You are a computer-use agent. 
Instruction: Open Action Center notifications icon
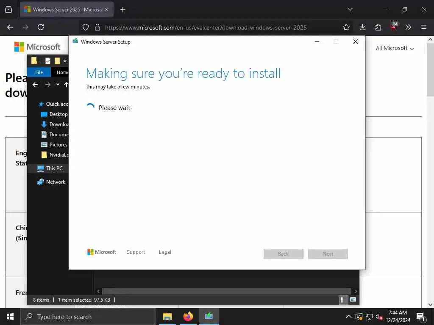pyautogui.click(x=420, y=317)
